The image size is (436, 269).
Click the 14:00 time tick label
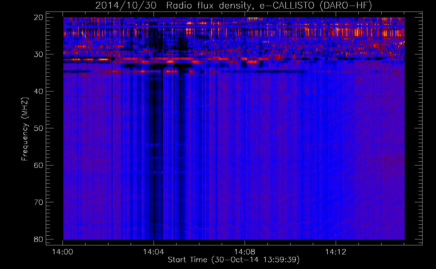point(63,252)
